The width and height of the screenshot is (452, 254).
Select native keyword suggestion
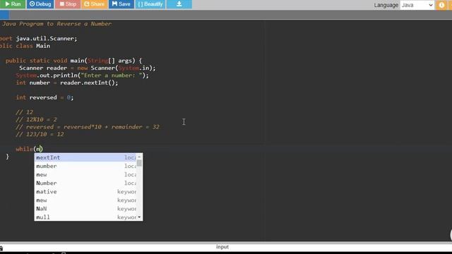point(86,191)
